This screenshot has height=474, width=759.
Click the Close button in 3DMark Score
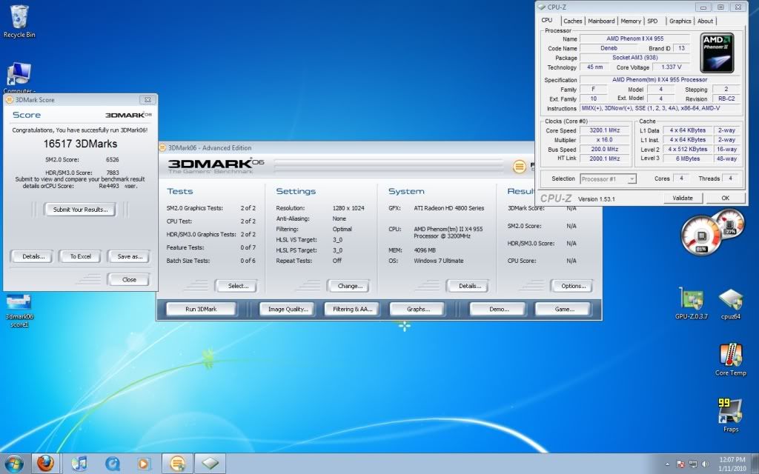click(x=129, y=279)
